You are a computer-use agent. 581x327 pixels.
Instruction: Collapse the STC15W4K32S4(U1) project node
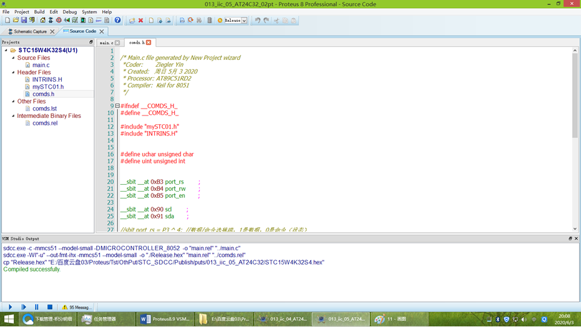click(x=6, y=50)
